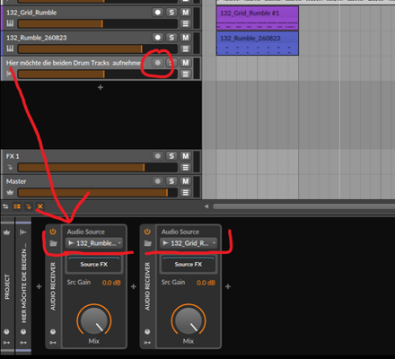Disable second Audio Receiver power button
Screen dimensions: 395x359
147,232
